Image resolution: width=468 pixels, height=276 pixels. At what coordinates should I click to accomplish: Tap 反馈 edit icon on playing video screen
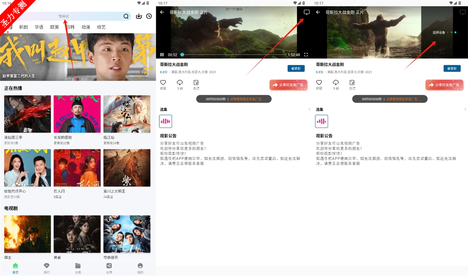coord(196,83)
